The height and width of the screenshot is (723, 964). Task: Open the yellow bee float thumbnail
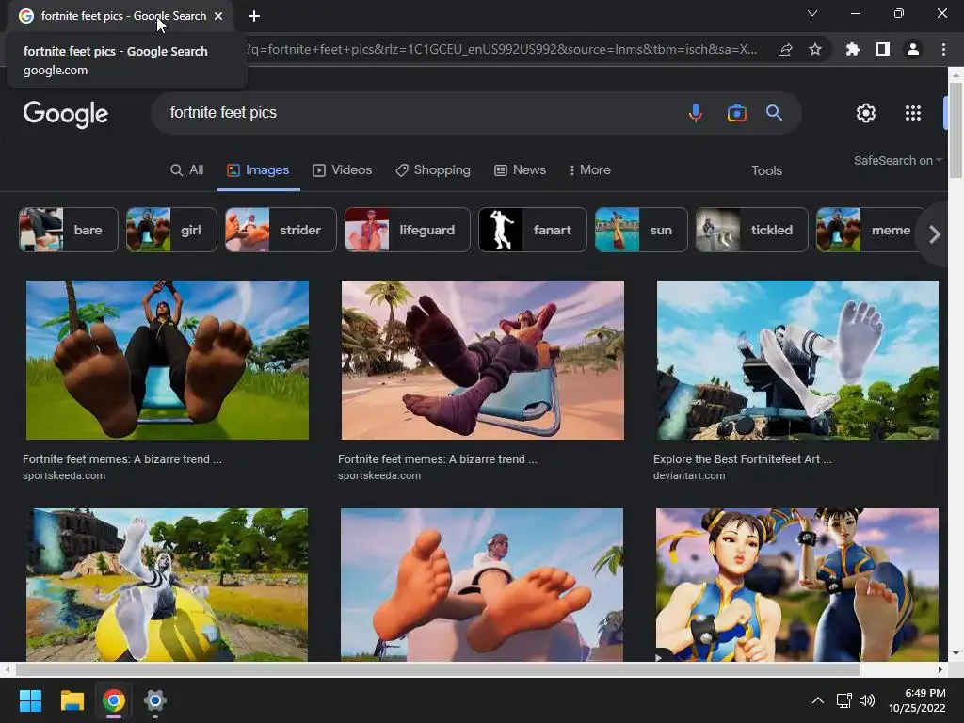coord(168,585)
